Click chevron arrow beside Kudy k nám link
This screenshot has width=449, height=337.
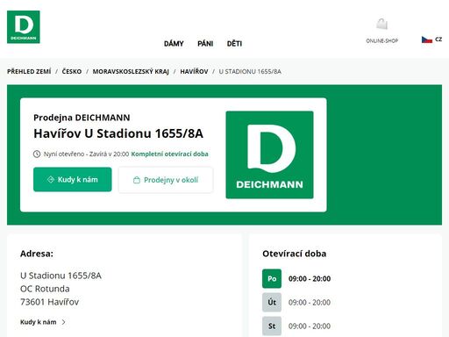tap(64, 322)
